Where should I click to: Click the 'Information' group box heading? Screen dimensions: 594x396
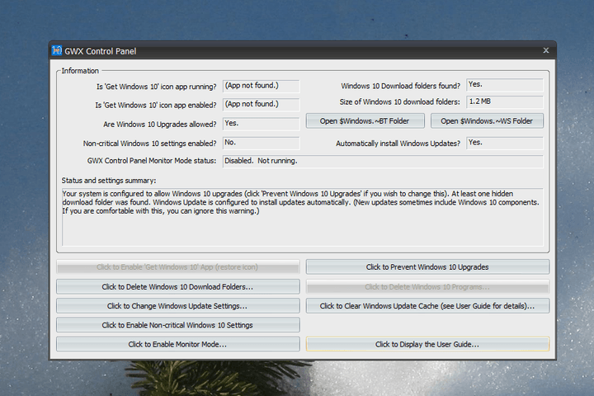[80, 71]
